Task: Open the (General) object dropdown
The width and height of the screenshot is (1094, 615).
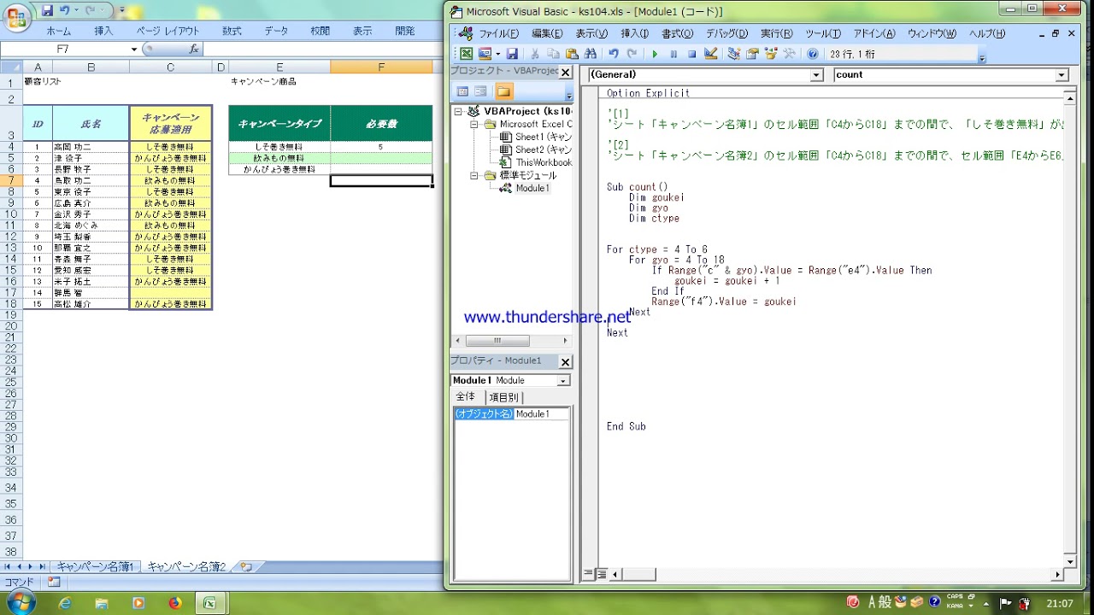Action: coord(815,75)
